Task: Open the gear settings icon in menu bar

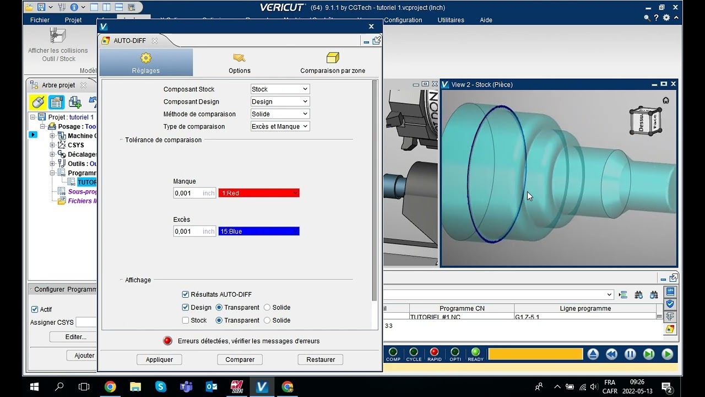Action: pyautogui.click(x=666, y=18)
